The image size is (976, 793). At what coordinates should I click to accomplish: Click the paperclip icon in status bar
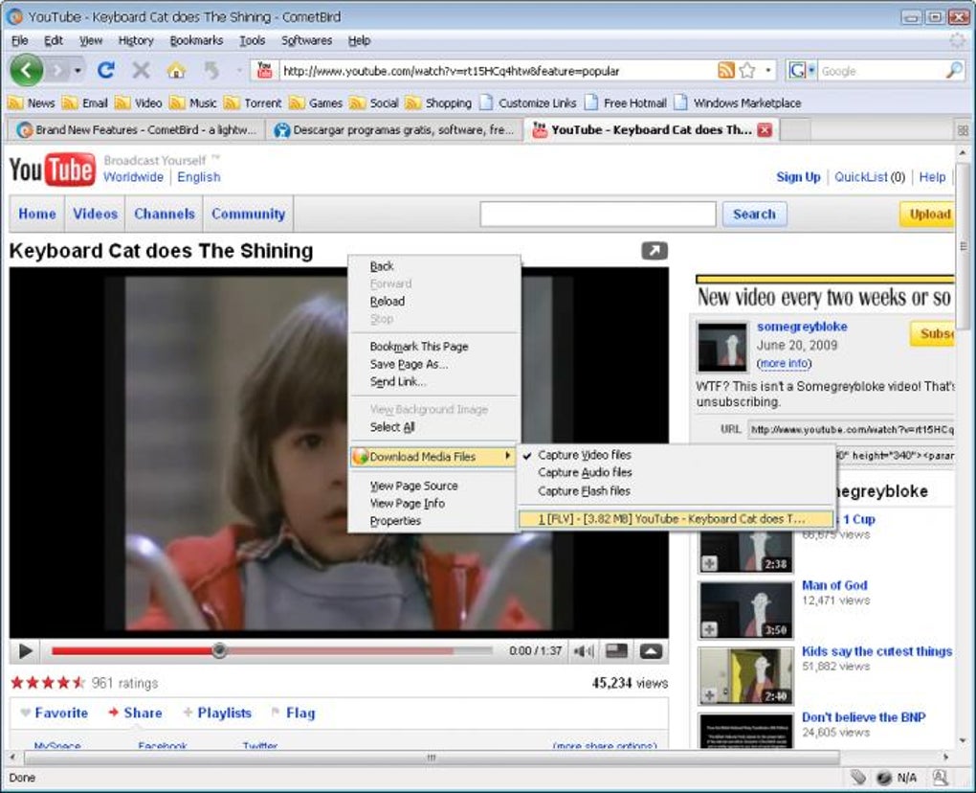[858, 777]
